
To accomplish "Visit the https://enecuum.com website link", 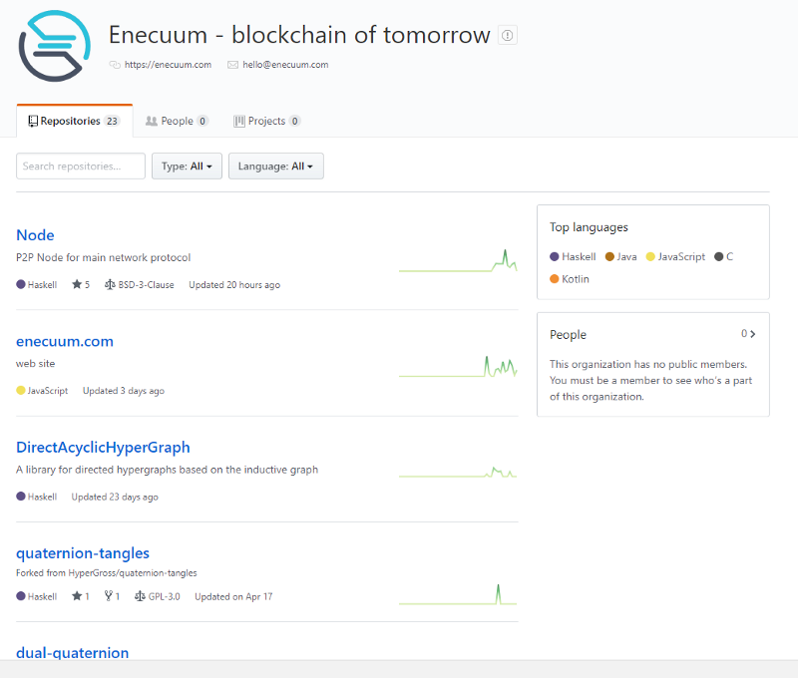I will coord(168,65).
